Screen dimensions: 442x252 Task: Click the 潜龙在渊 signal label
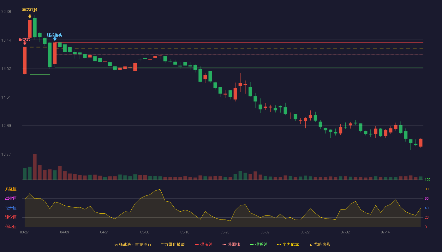click(30, 10)
